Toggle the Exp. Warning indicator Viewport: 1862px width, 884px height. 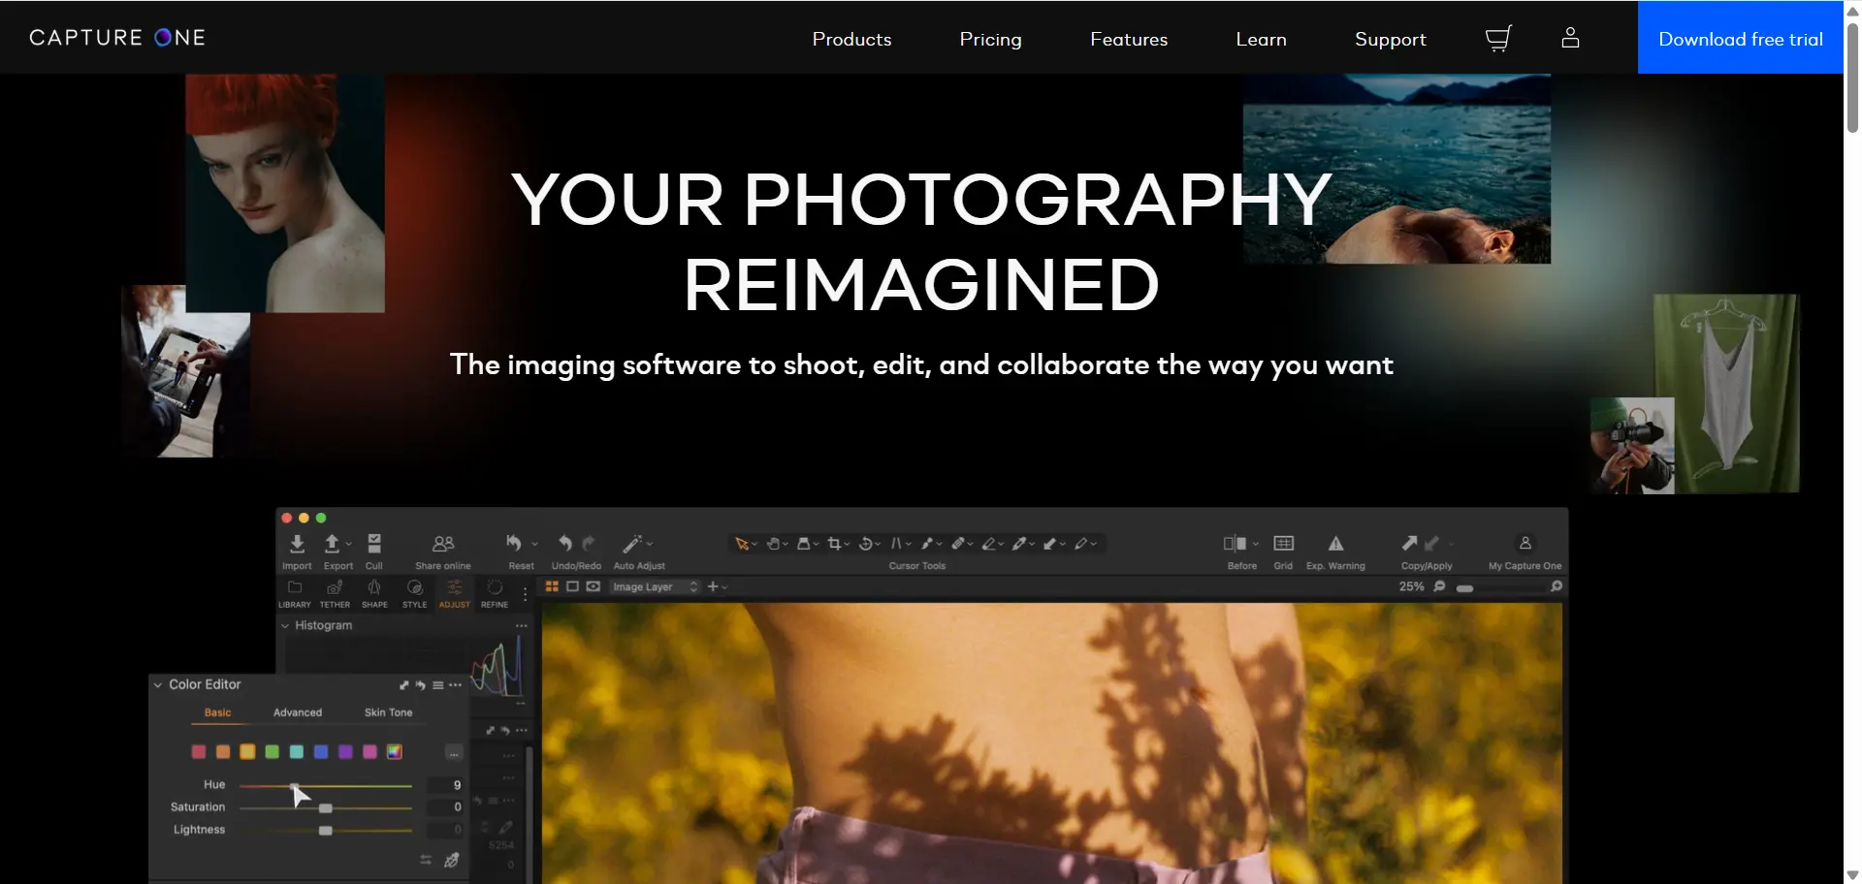tap(1335, 544)
